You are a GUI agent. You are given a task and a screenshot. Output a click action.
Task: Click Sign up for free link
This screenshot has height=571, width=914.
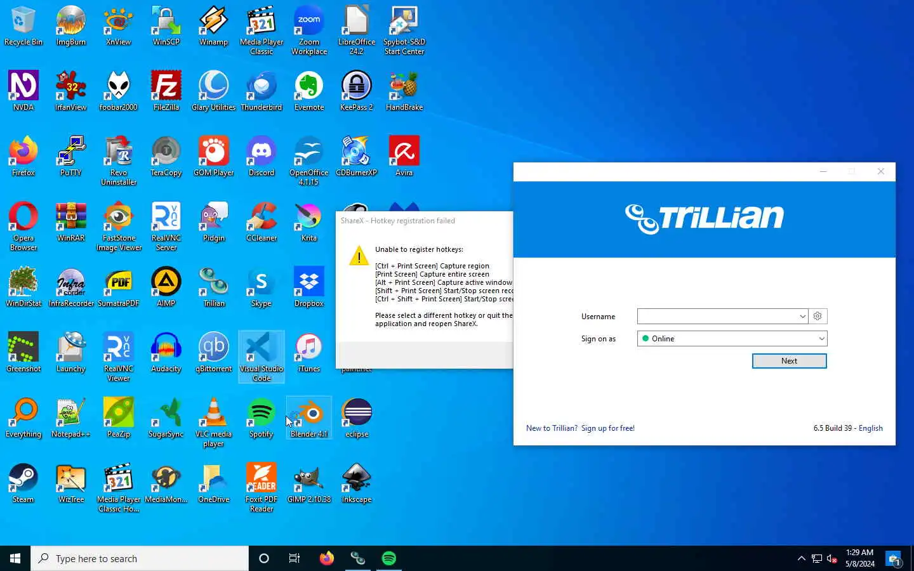(607, 428)
